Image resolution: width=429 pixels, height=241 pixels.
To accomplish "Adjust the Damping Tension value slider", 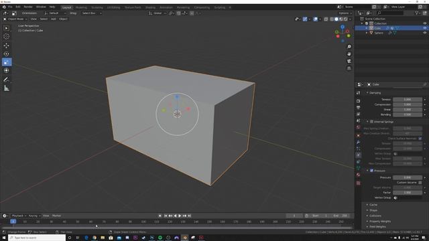I will pyautogui.click(x=407, y=100).
